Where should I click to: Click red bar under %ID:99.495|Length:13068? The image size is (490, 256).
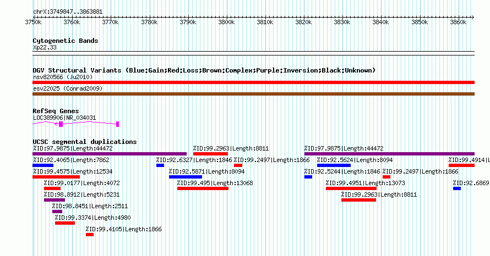point(203,188)
